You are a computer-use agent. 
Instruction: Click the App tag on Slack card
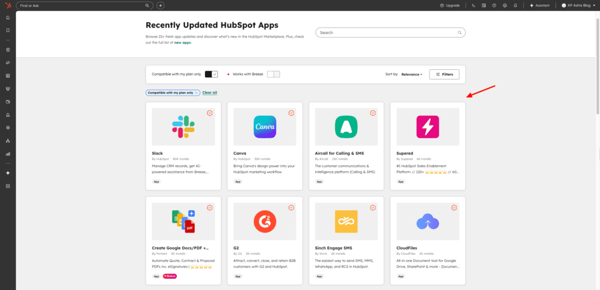(x=156, y=182)
